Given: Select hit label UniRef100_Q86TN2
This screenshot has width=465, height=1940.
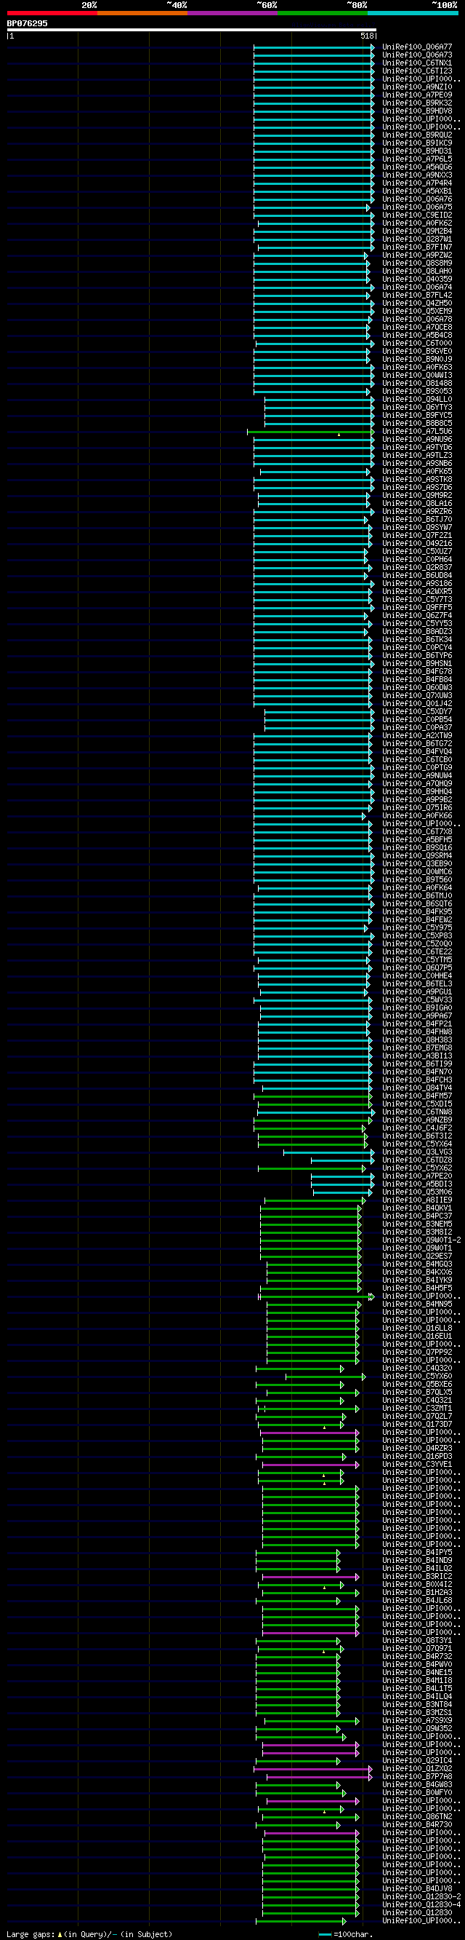Looking at the screenshot, I should [x=417, y=1816].
